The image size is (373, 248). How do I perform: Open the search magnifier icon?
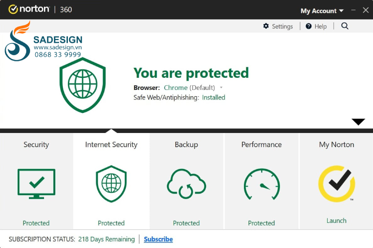[345, 26]
